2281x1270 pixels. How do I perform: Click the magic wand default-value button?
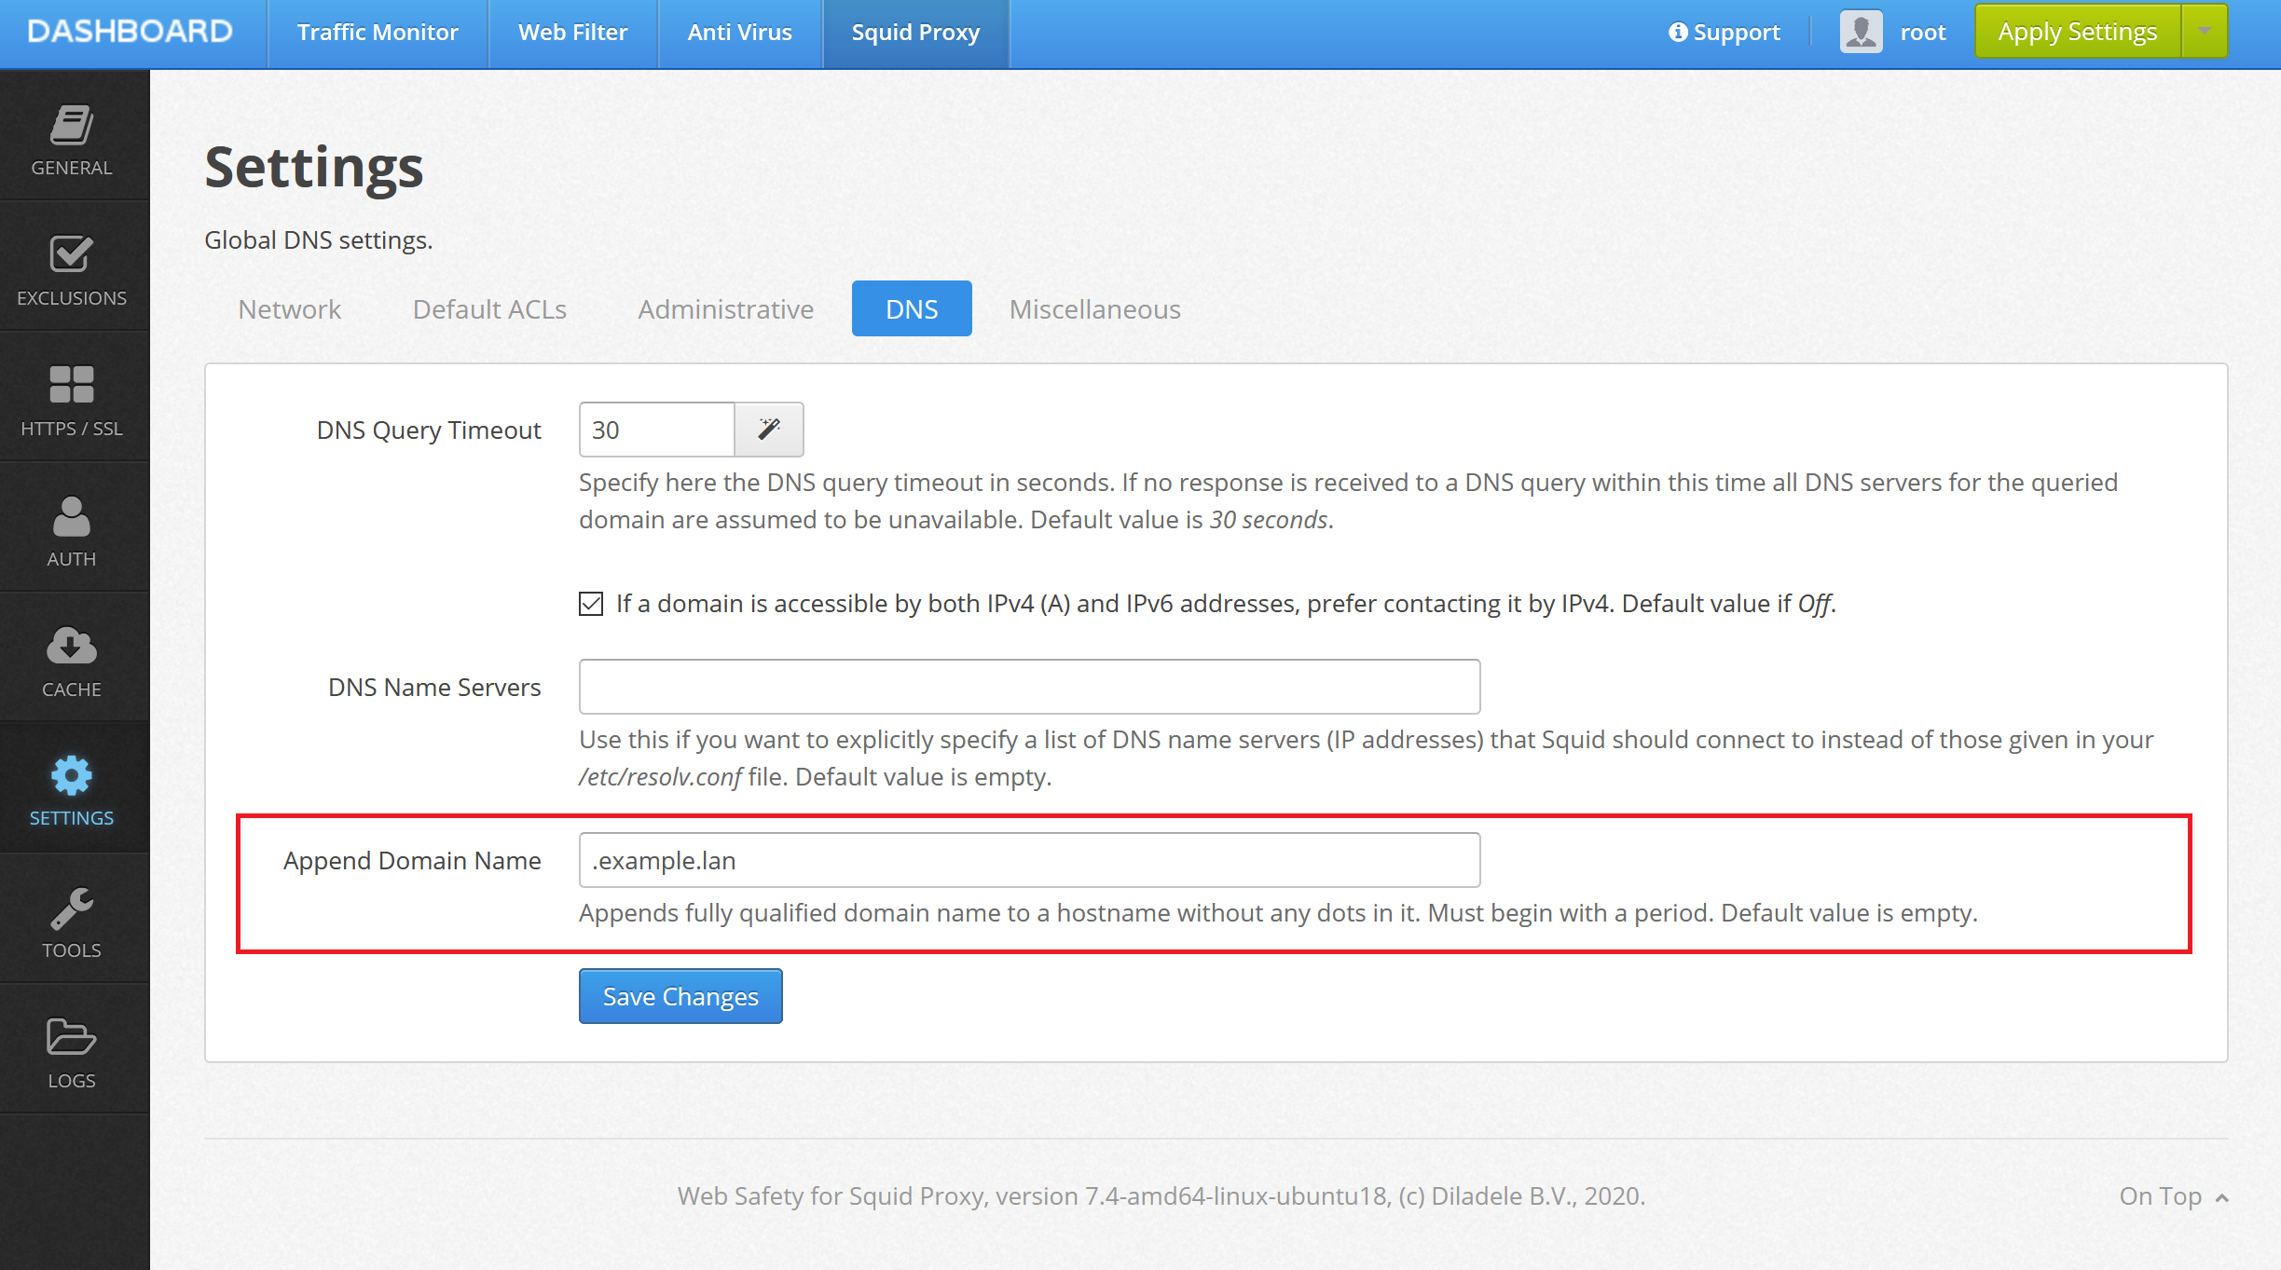(769, 430)
